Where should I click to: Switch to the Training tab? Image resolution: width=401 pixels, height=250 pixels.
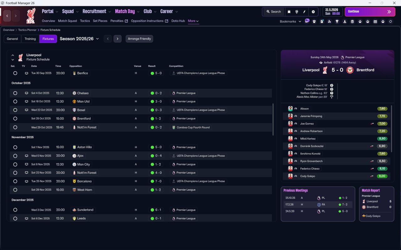(x=30, y=39)
